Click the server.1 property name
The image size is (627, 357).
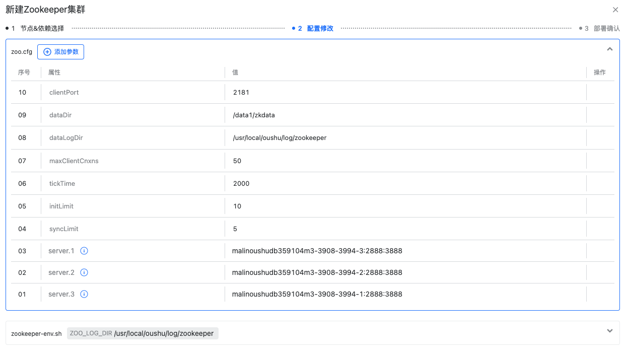[x=61, y=251]
